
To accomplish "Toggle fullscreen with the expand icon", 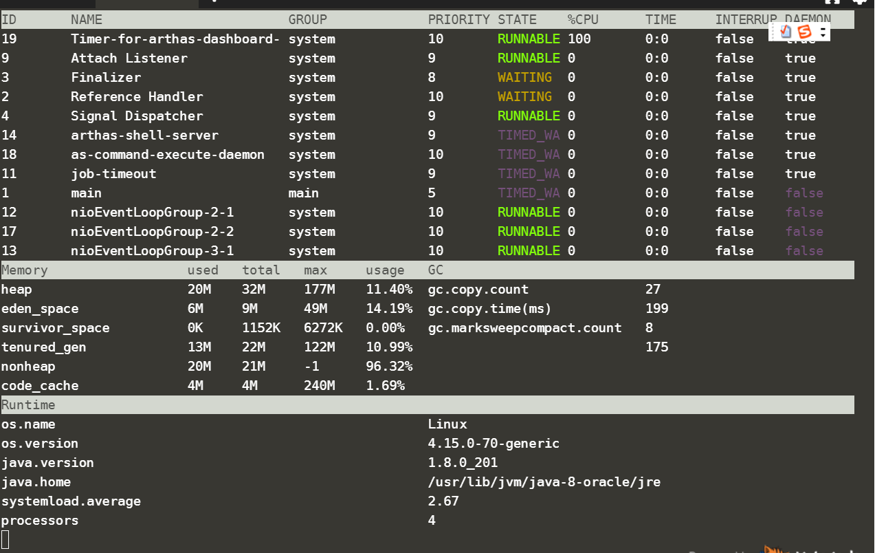I will pyautogui.click(x=832, y=2).
